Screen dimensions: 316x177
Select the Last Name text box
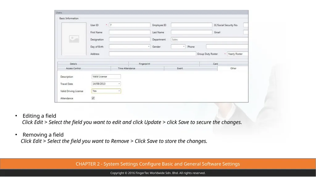click(192, 32)
